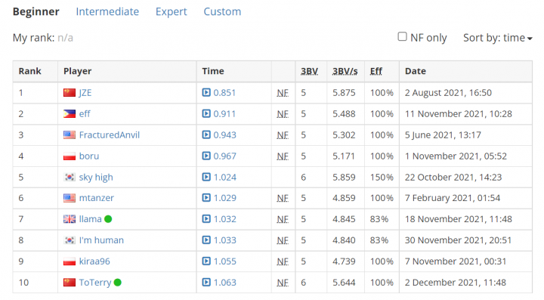Play the replay icon for llama's 1.032 time
544x300 pixels.
(x=206, y=219)
